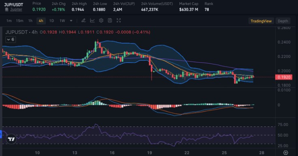Screen dimensions: 298x156
Task: Open the Jupiter project link
Action: click(x=16, y=9)
